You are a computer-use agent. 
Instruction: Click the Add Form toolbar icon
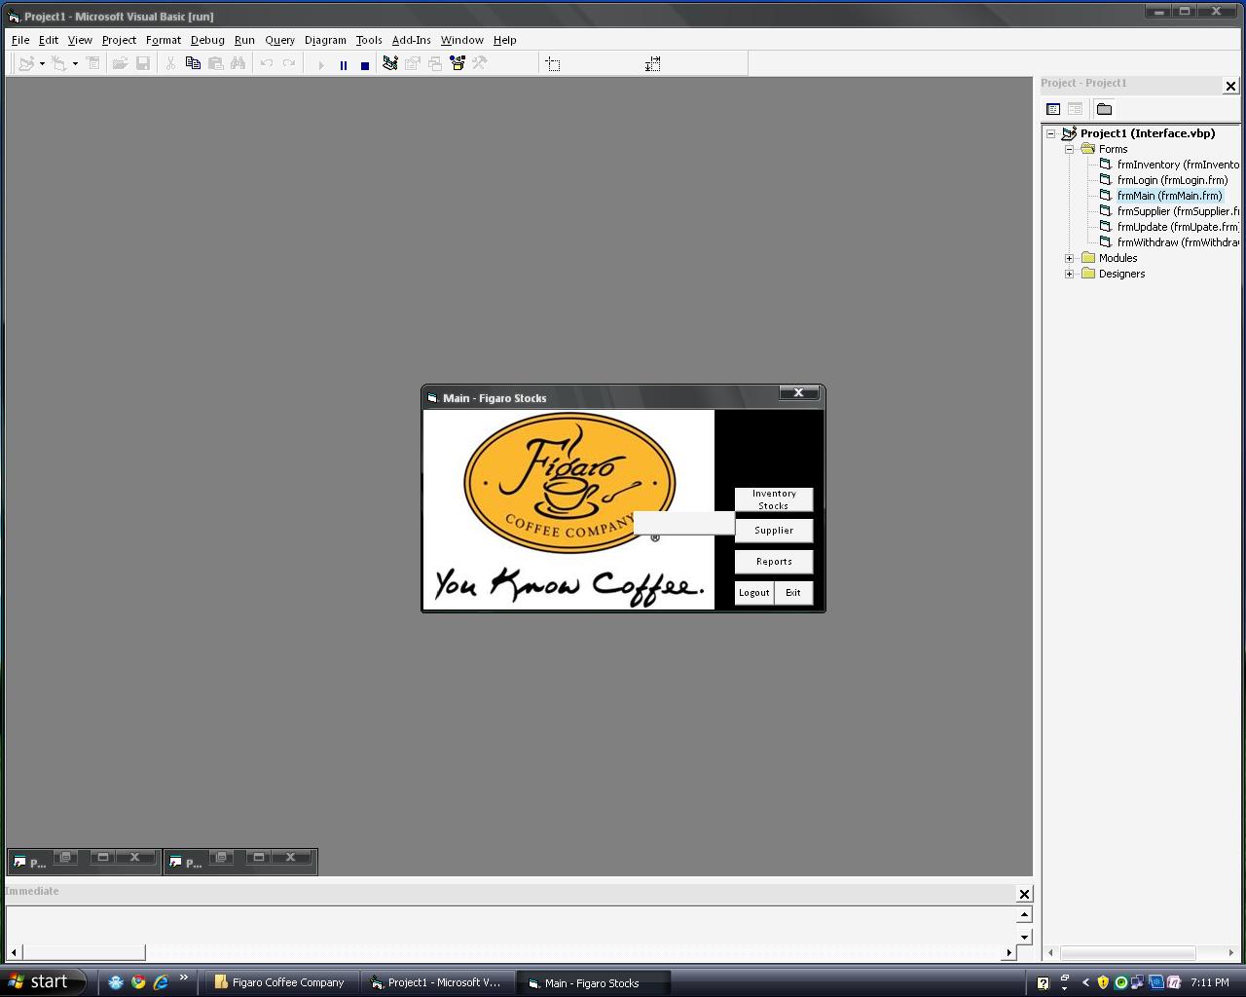59,63
